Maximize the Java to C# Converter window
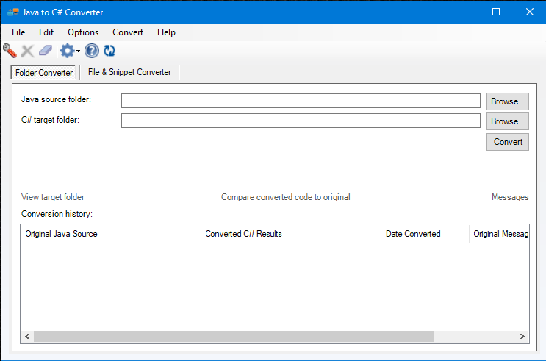 [496, 12]
